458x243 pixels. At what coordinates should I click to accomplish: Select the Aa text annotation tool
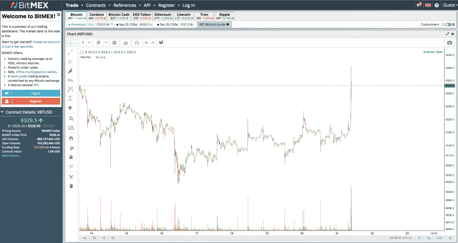click(x=70, y=80)
